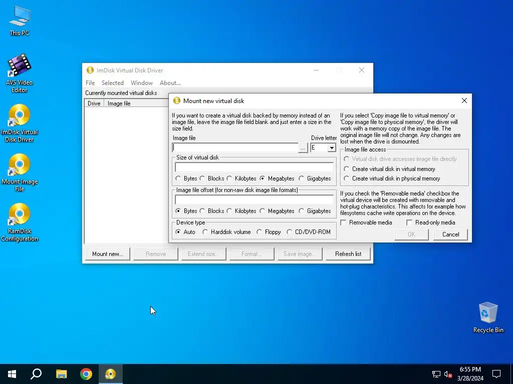The height and width of the screenshot is (384, 513).
Task: Open the This PC desktop icon
Action: coord(20,20)
